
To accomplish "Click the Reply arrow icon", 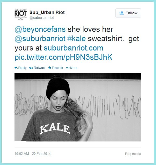I will coord(16,68).
